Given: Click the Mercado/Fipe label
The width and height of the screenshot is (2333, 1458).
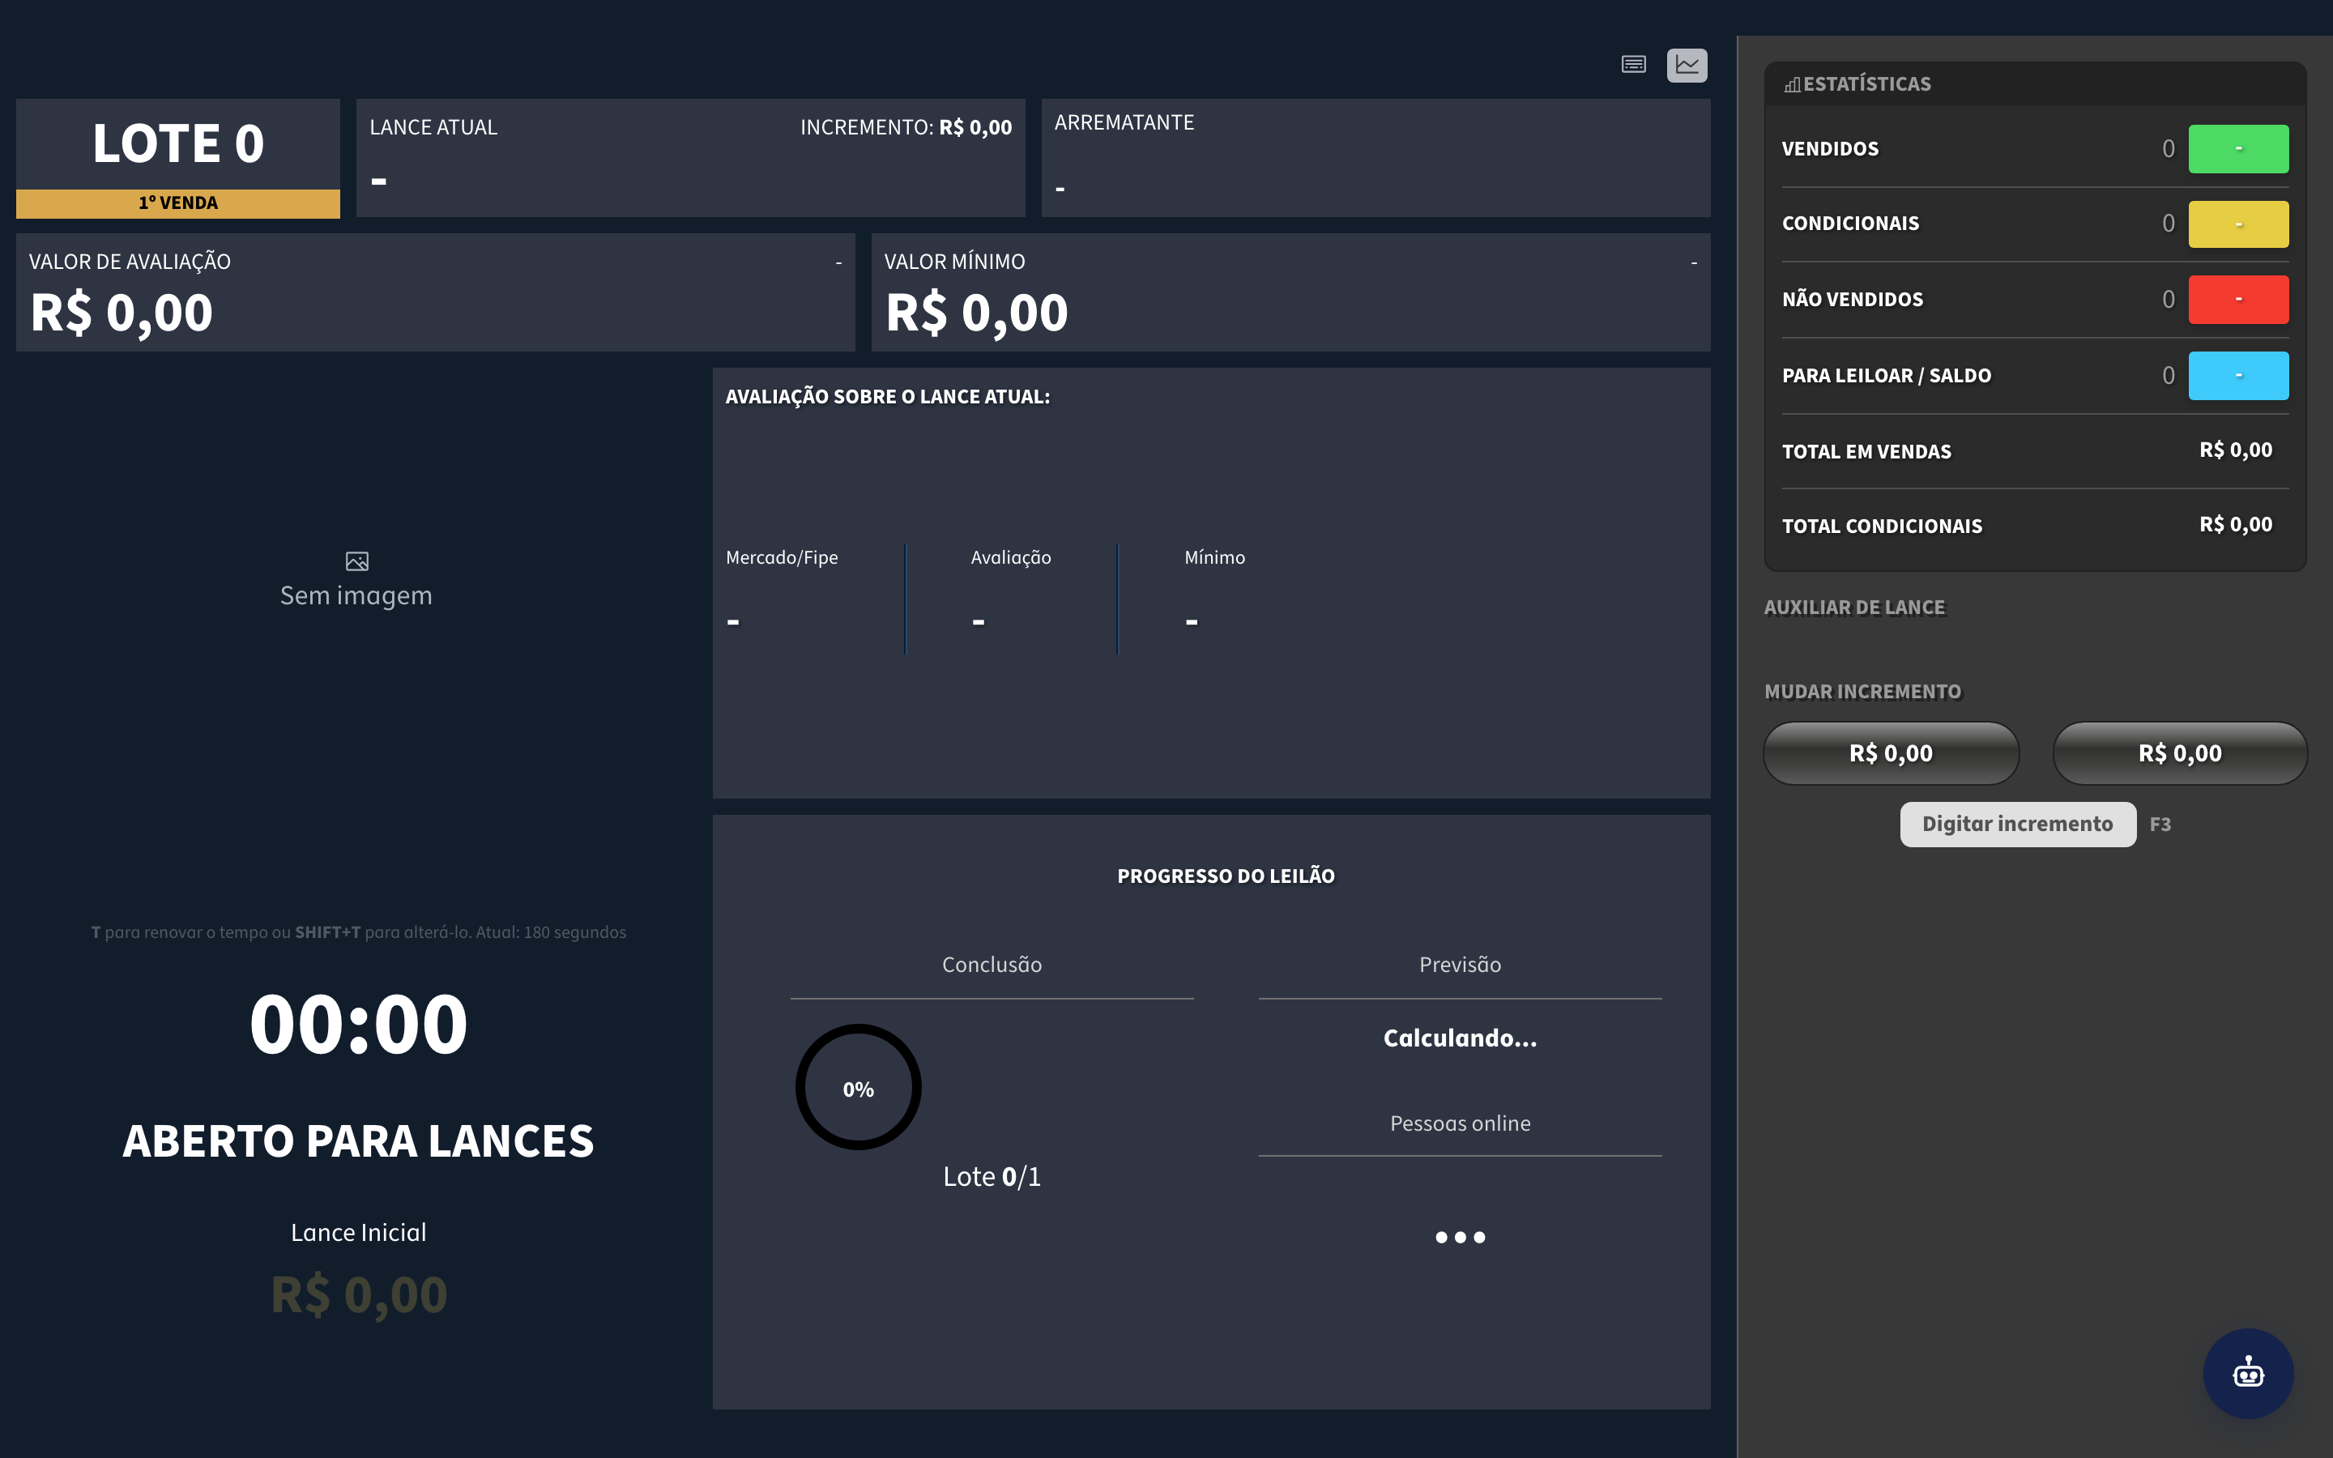Looking at the screenshot, I should pyautogui.click(x=782, y=557).
